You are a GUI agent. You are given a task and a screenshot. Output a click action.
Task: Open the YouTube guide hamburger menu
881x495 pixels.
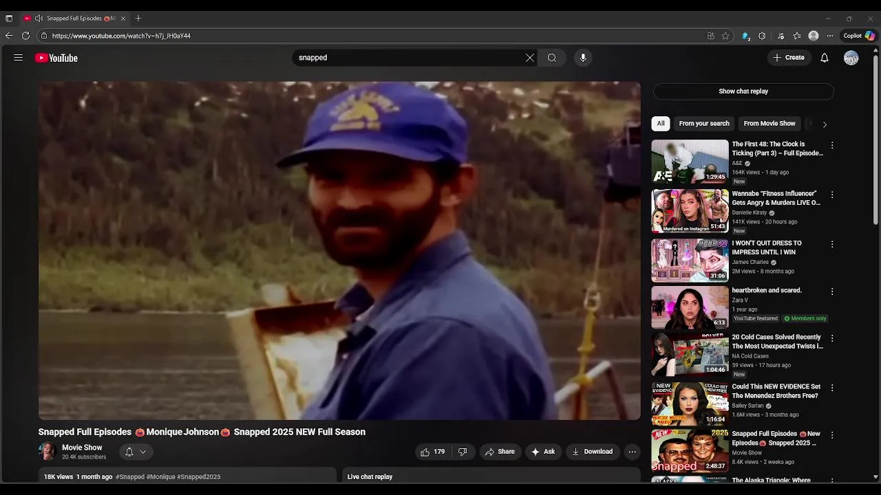19,58
